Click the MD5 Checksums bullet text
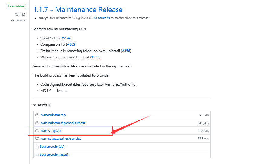This screenshot has height=164, width=259. click(x=54, y=90)
